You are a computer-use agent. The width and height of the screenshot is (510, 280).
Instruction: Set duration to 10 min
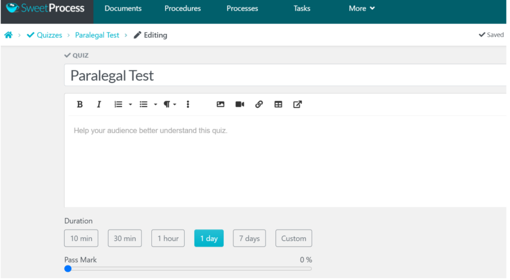click(81, 238)
